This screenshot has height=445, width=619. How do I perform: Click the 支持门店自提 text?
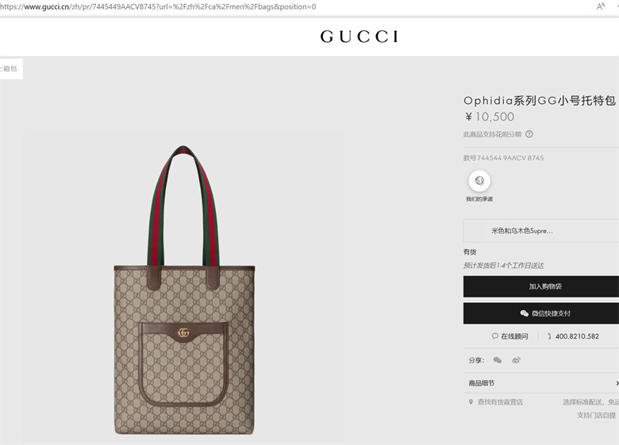596,415
